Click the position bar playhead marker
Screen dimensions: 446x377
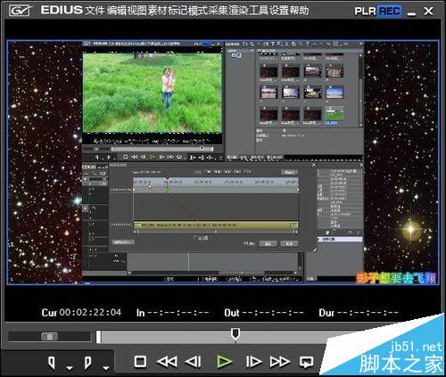click(x=235, y=334)
